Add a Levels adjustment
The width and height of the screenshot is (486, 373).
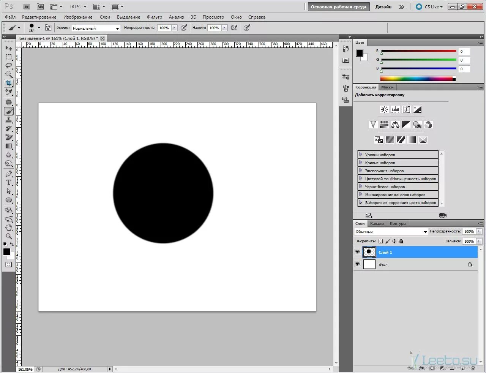[x=395, y=110]
